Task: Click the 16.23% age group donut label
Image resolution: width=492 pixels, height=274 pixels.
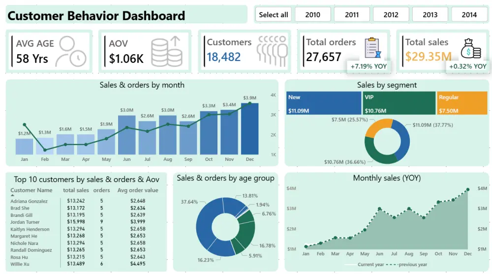Action: 206,260
